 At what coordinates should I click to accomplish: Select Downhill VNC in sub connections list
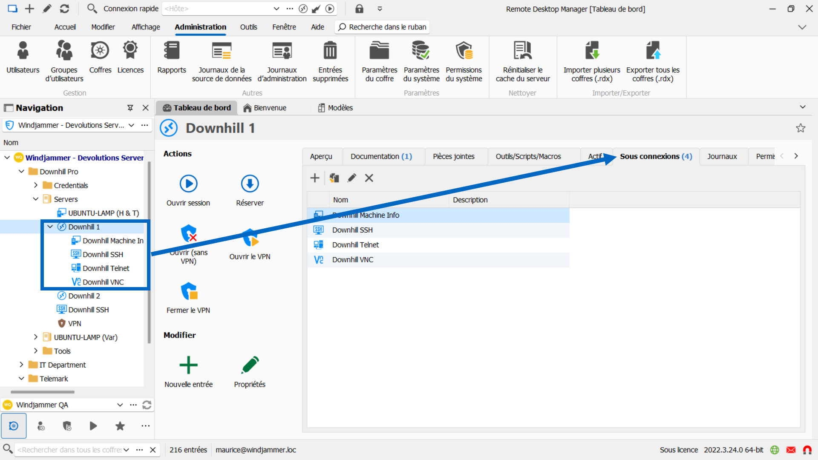point(353,259)
